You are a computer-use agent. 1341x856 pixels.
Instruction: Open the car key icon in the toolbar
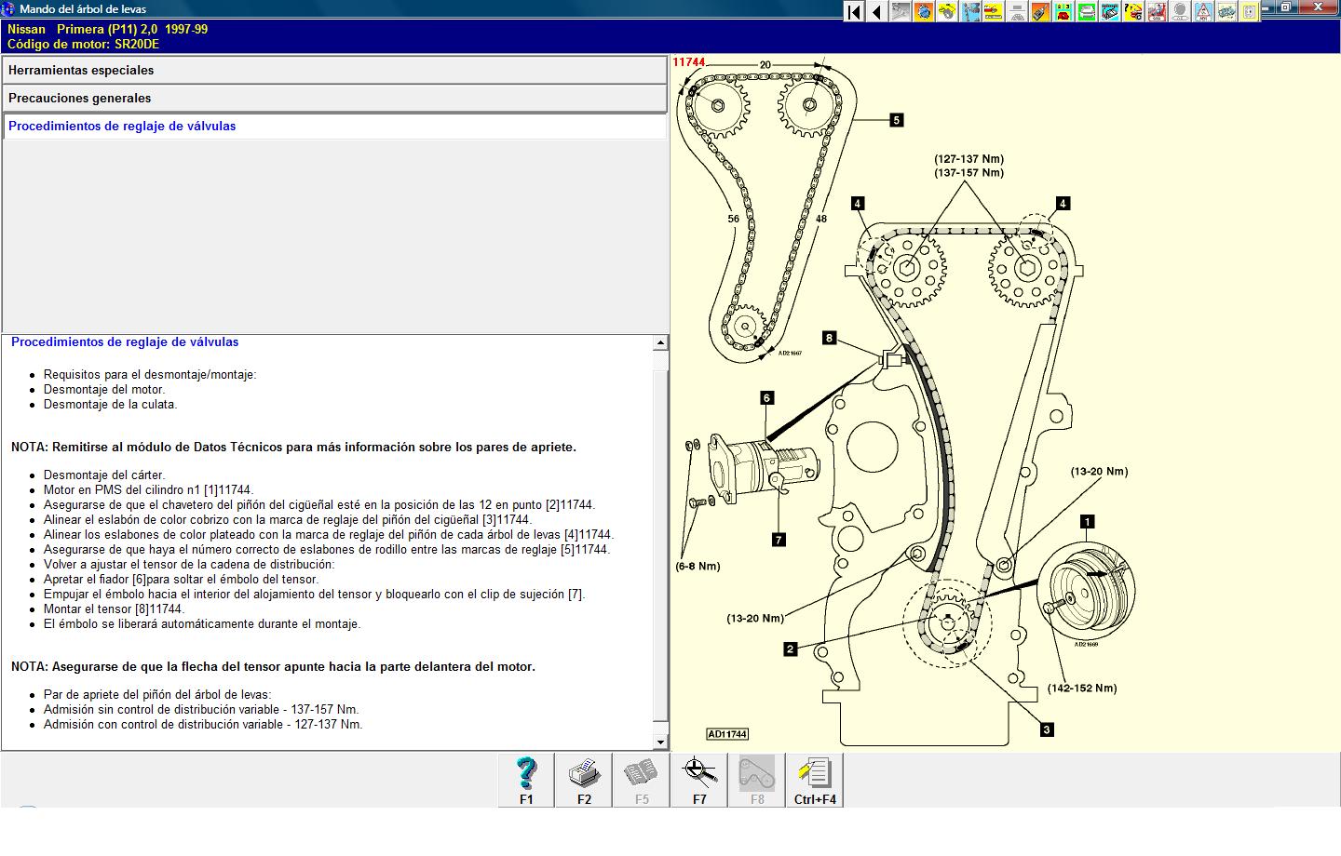(x=1039, y=12)
